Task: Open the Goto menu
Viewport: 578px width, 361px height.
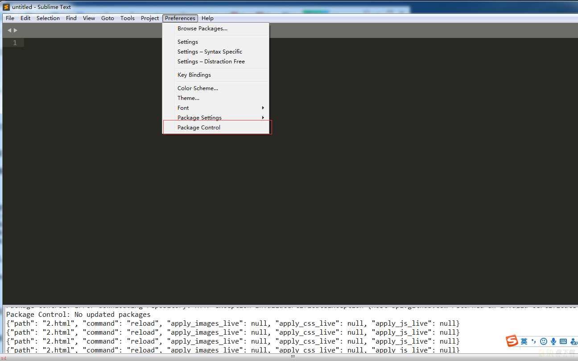Action: [107, 18]
